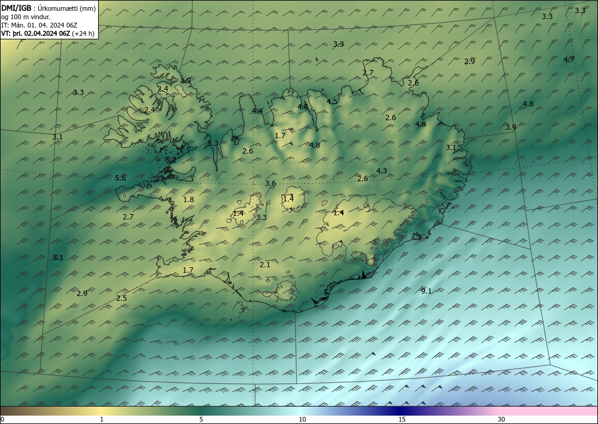Click the 2.9 value in the northeast sea
This screenshot has height=424, width=598.
pyautogui.click(x=469, y=61)
